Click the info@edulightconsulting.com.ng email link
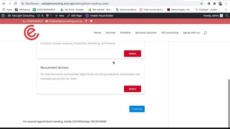The image size is (230, 129). [x=64, y=21]
